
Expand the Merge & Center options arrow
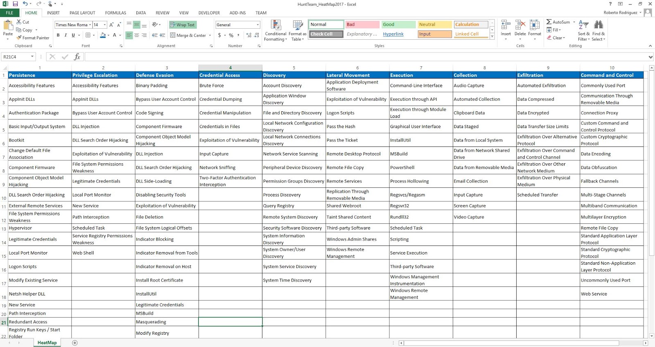pos(210,35)
